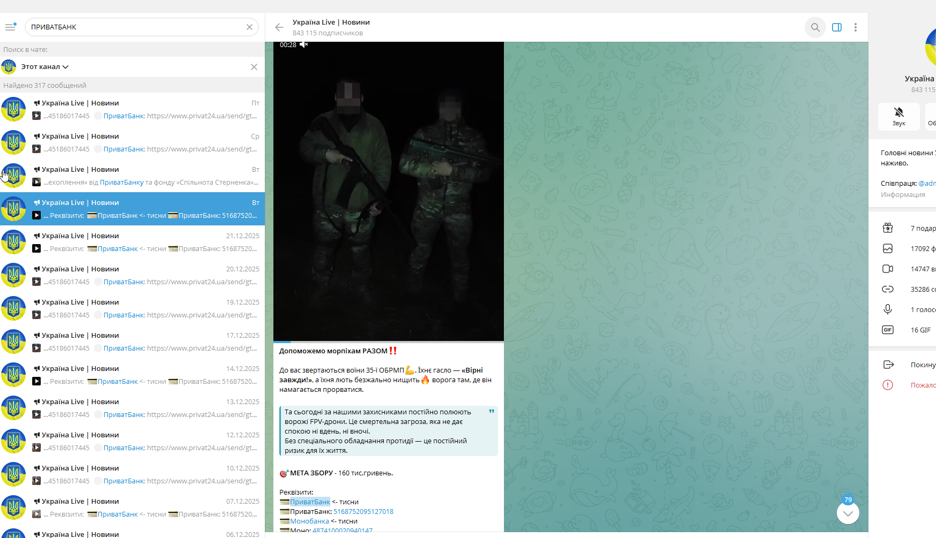Toggle the right info side panel
Screen dimensions: 936x538
pos(836,27)
